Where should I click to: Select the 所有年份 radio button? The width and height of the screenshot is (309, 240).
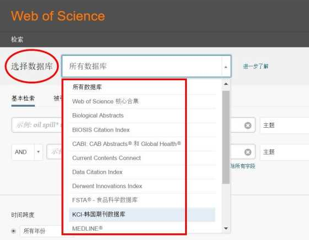(x=13, y=231)
